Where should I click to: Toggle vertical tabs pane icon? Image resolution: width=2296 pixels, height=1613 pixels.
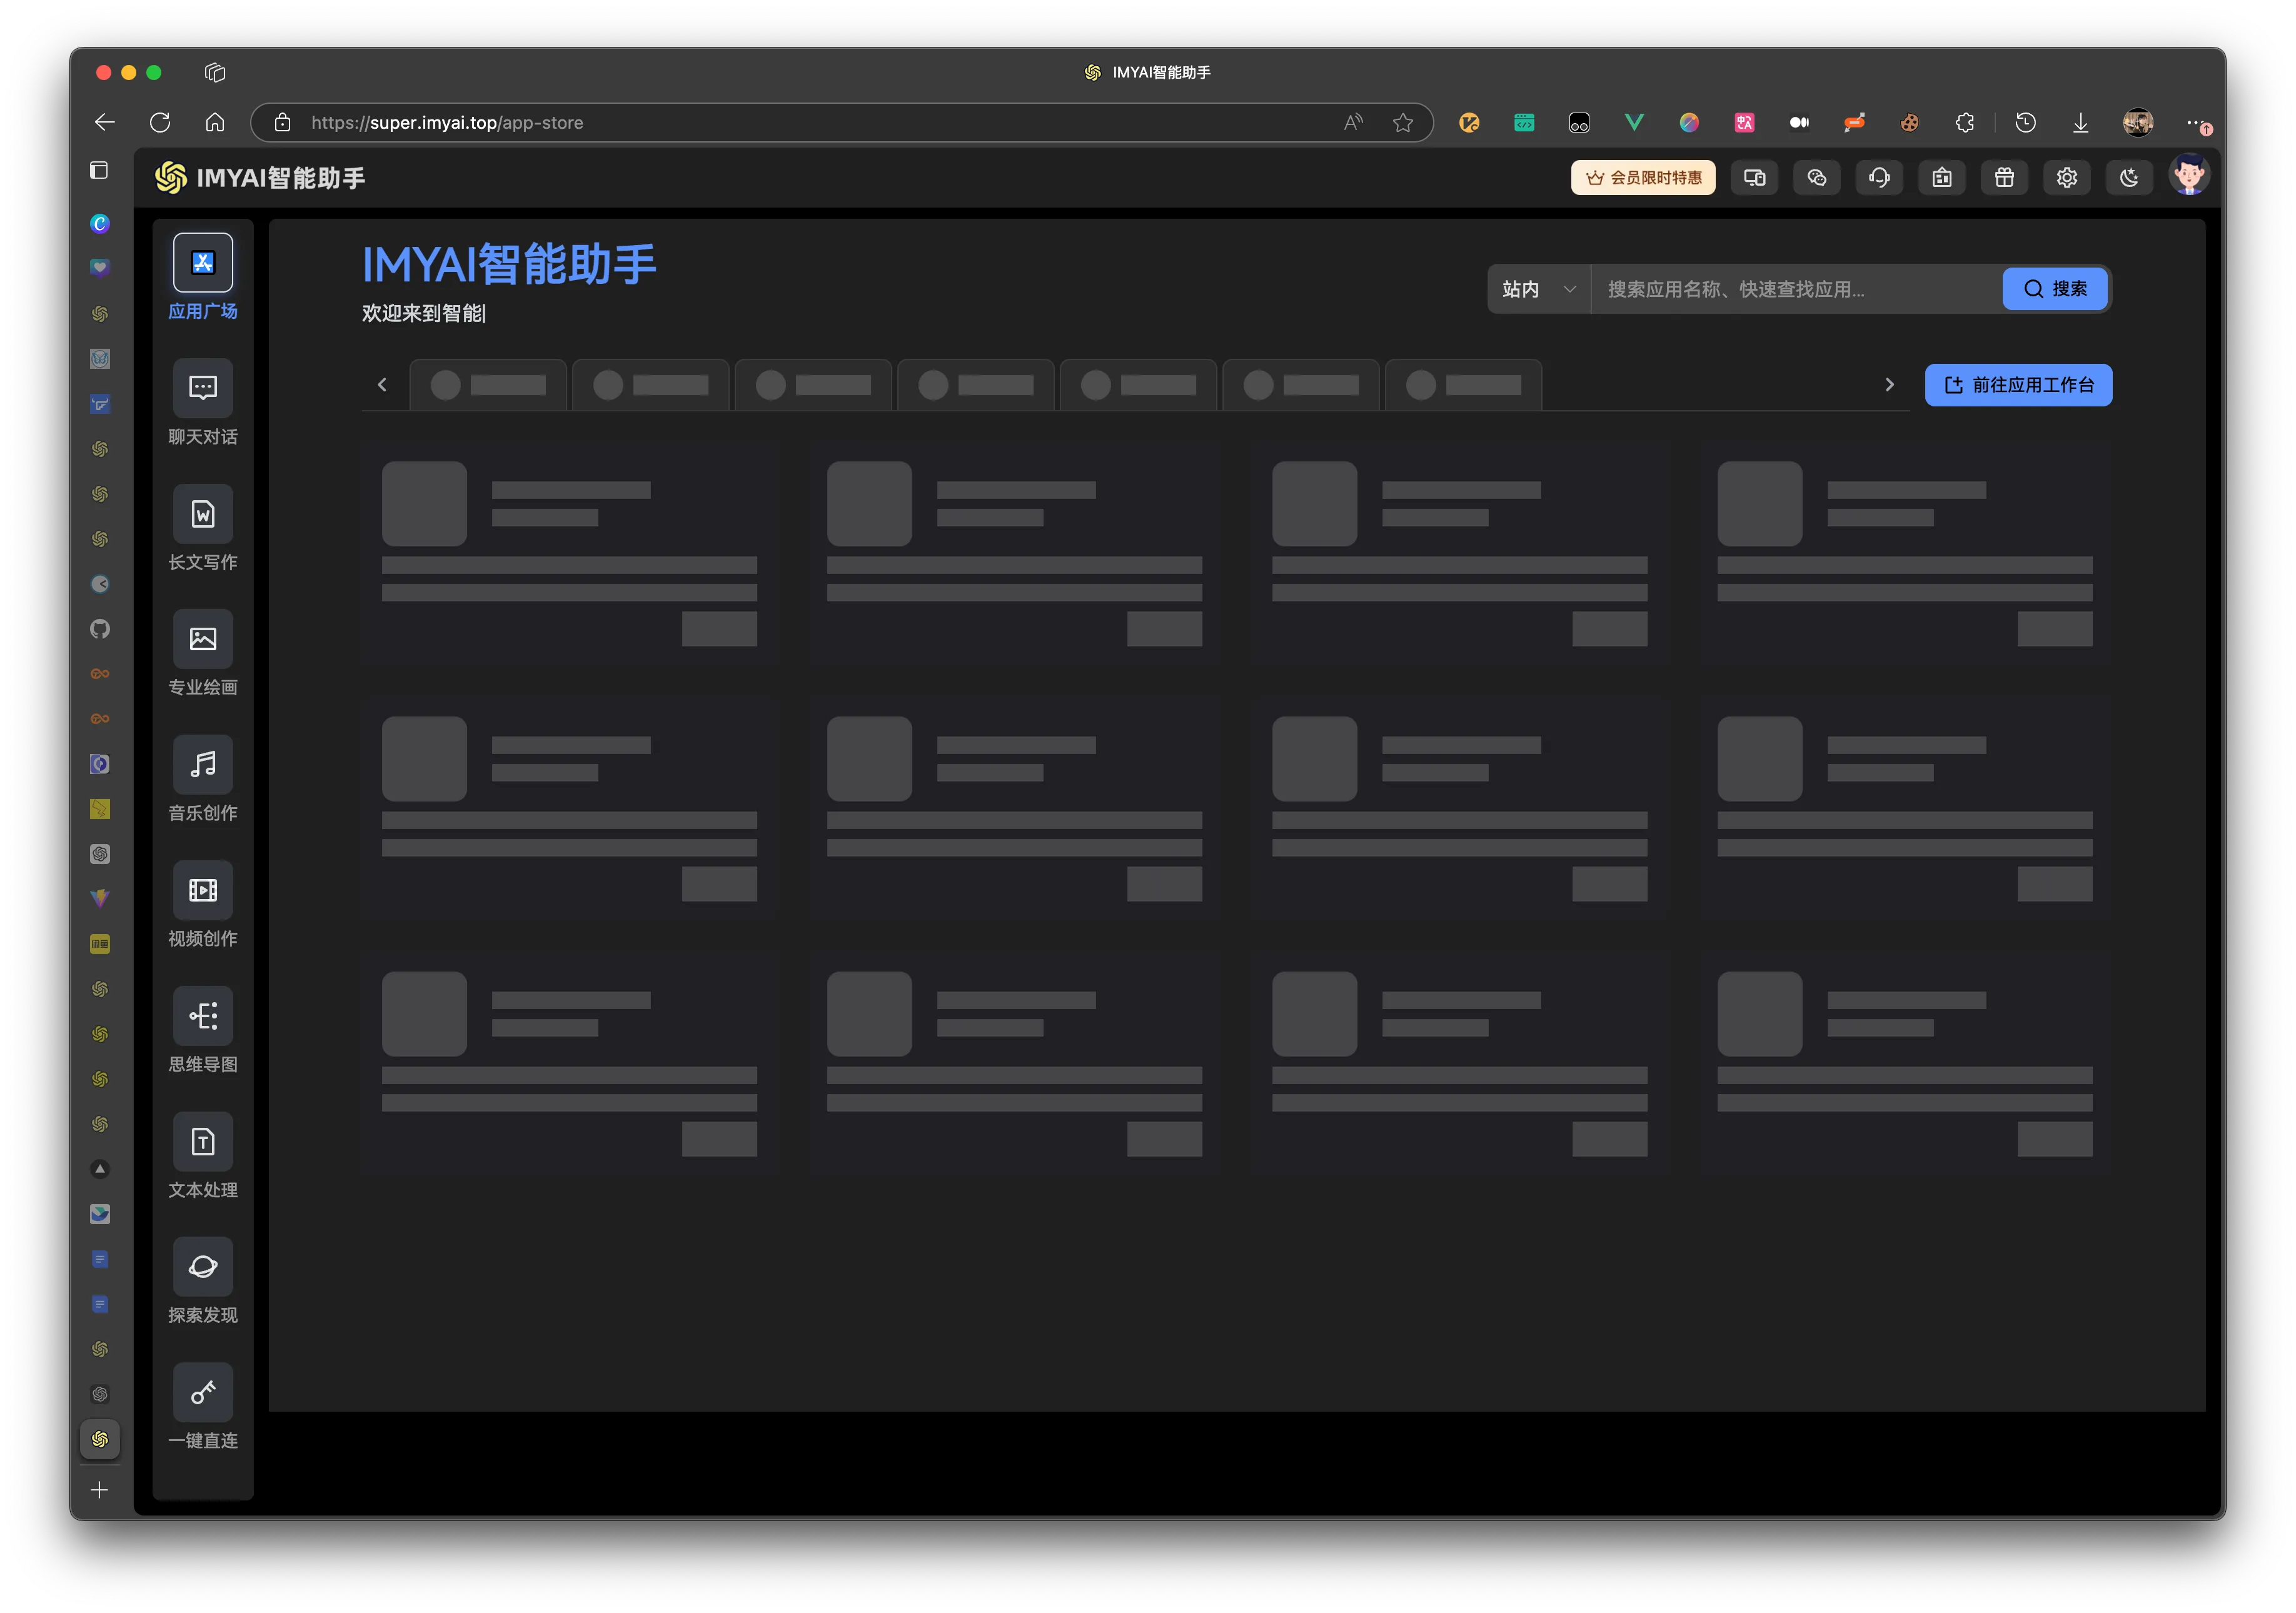[99, 170]
